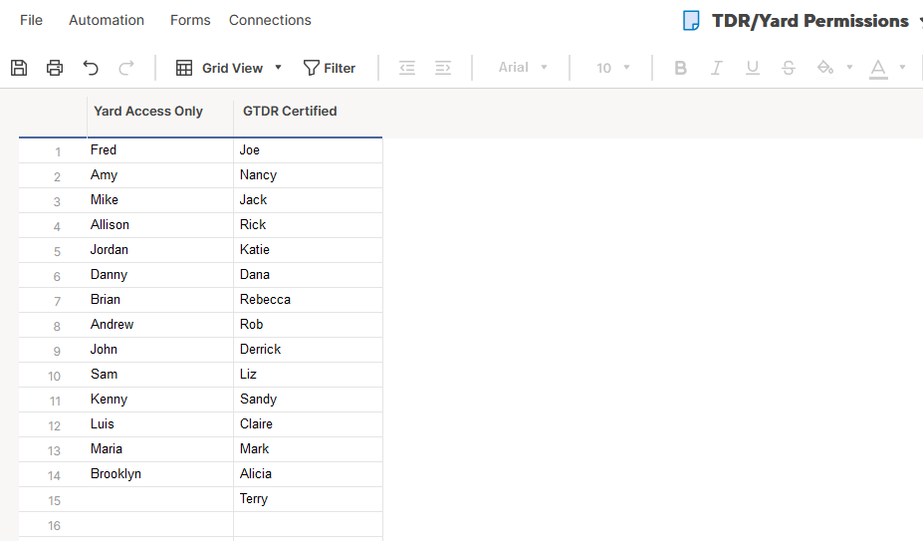This screenshot has height=541, width=923.
Task: Expand the fill color dropdown arrow
Action: click(x=849, y=67)
